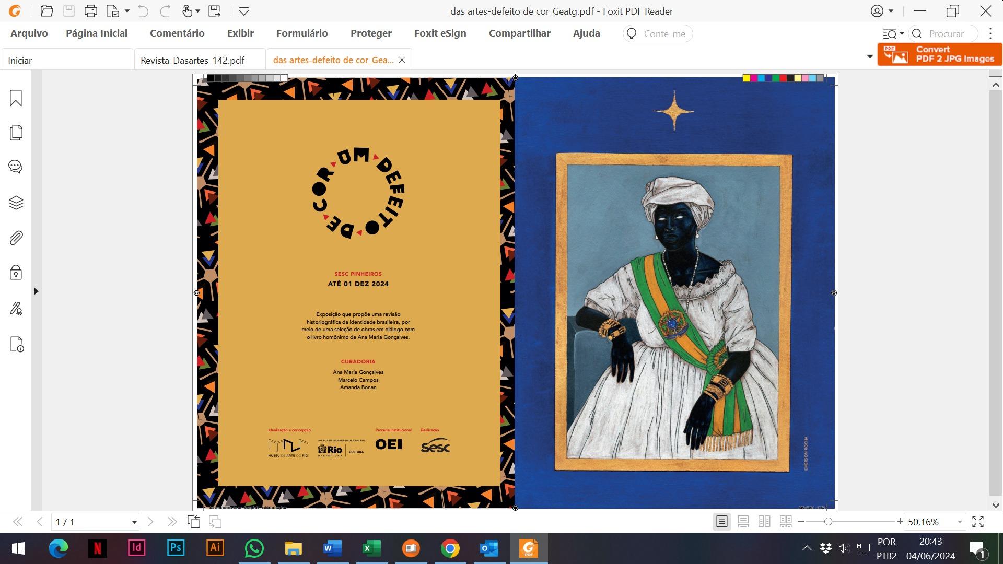The image size is (1003, 564).
Task: Open the Attachments paperclip panel
Action: (16, 238)
